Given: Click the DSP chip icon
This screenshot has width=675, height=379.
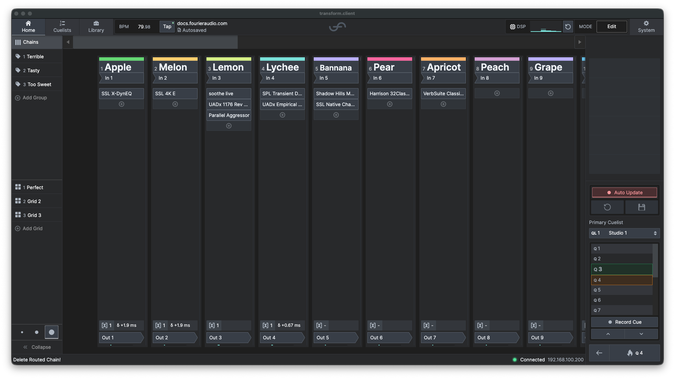Looking at the screenshot, I should (512, 26).
